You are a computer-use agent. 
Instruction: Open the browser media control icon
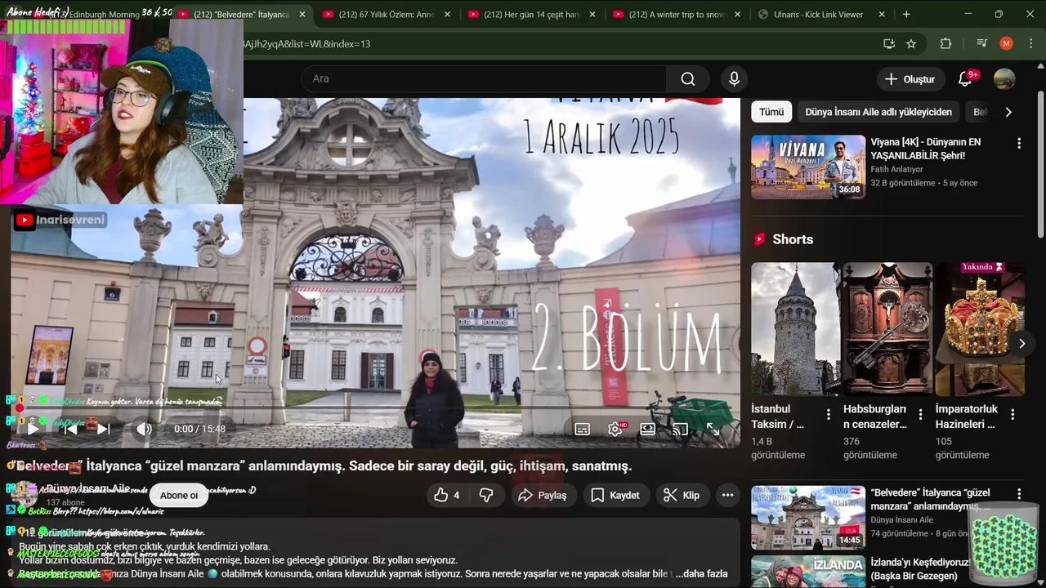click(981, 43)
